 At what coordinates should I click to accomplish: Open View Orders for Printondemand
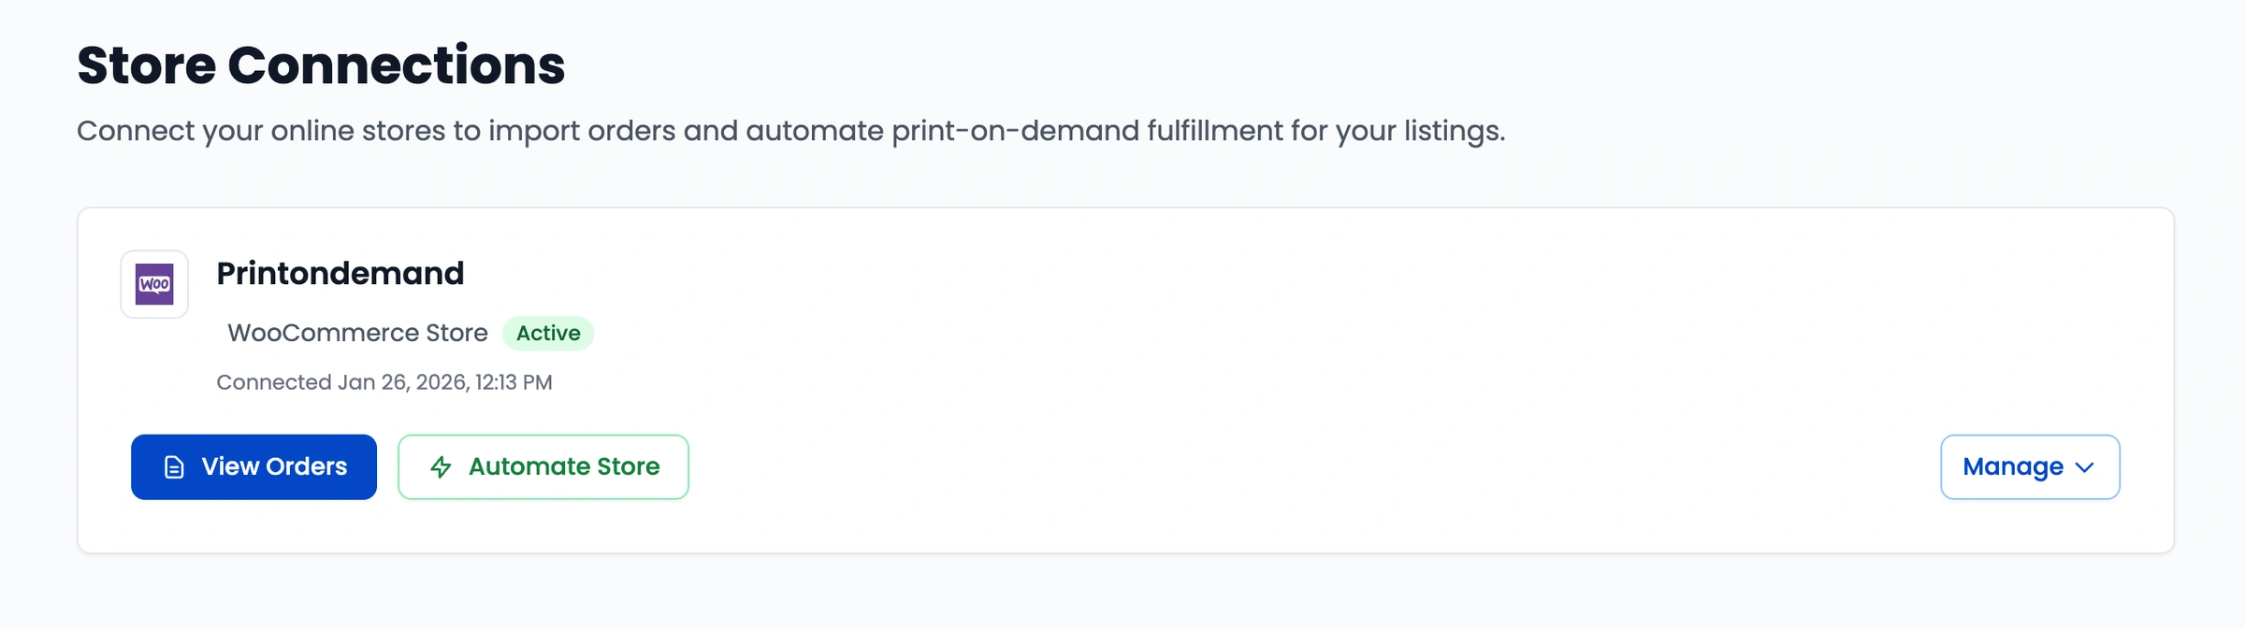253,466
